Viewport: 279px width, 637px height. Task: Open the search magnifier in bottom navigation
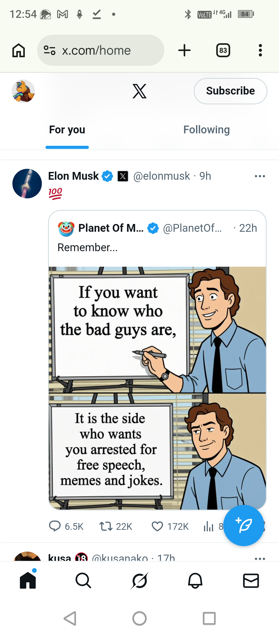pyautogui.click(x=83, y=581)
